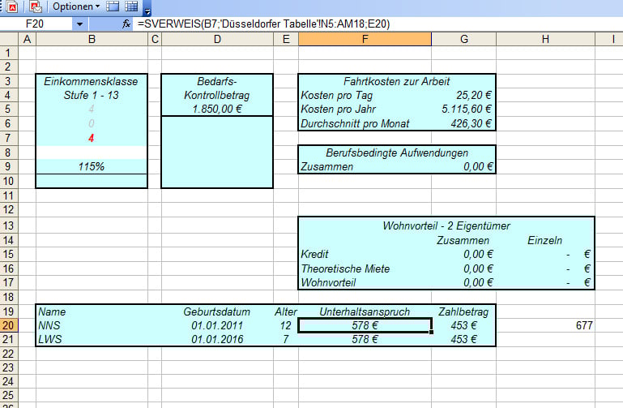
Task: Open the Name Box dropdown arrow
Action: (79, 24)
